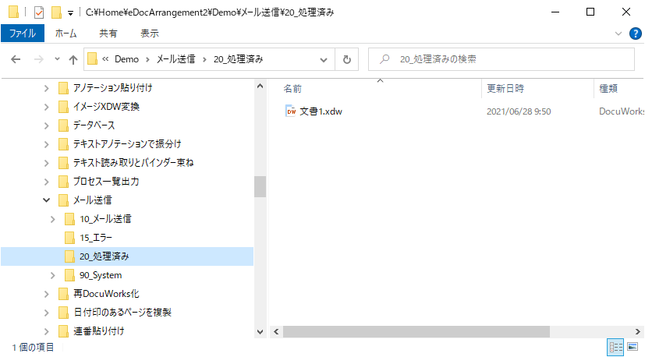Open the ファイル menu tab
Viewport: 645px width, 357px height.
(23, 34)
